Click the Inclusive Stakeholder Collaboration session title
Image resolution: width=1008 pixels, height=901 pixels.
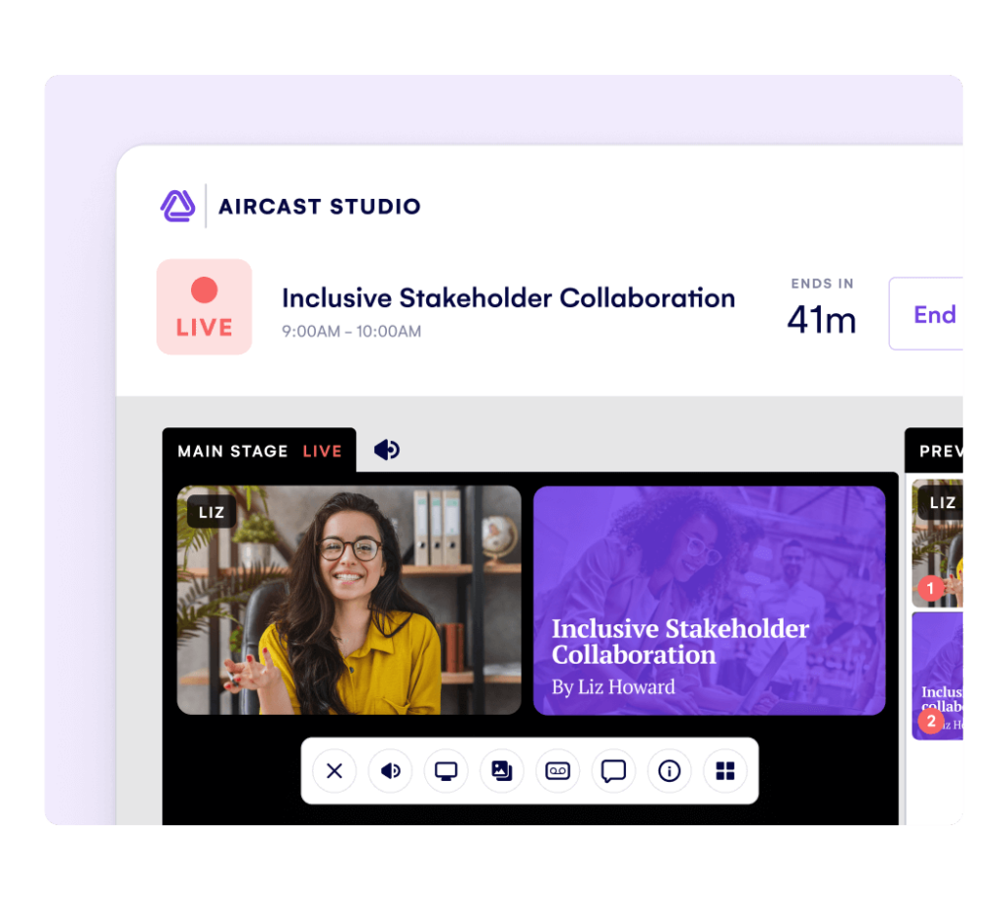click(x=508, y=298)
